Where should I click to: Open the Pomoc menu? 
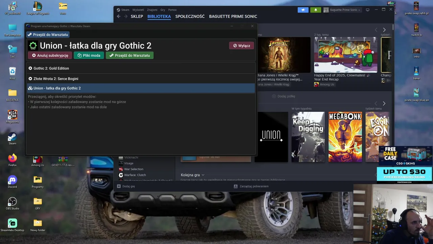tap(173, 10)
